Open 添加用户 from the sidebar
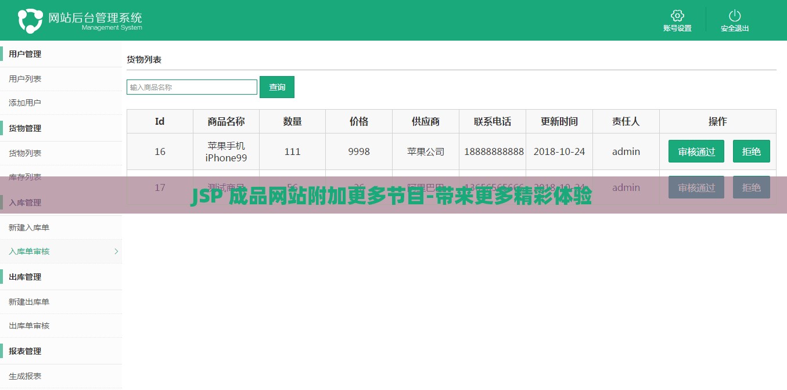The height and width of the screenshot is (390, 787). (x=24, y=102)
